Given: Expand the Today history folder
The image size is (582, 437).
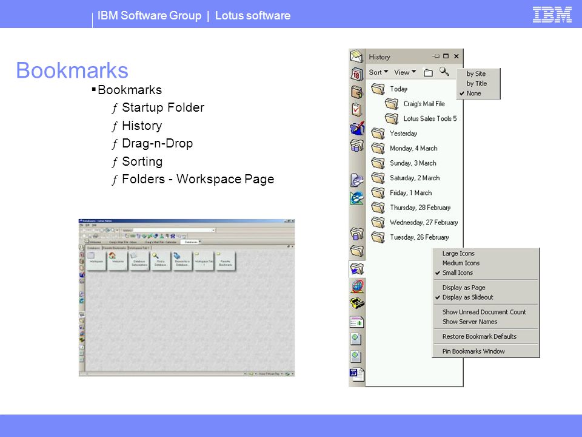Looking at the screenshot, I should pyautogui.click(x=389, y=89).
